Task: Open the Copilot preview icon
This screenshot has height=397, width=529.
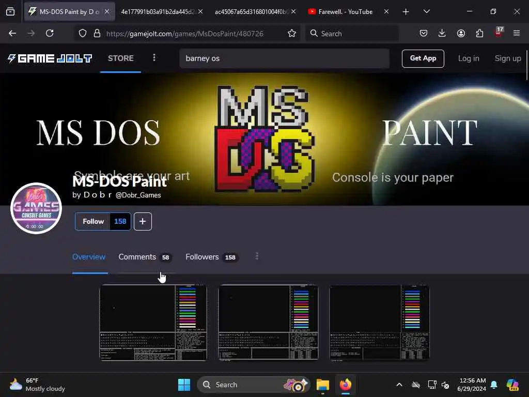Action: [512, 385]
